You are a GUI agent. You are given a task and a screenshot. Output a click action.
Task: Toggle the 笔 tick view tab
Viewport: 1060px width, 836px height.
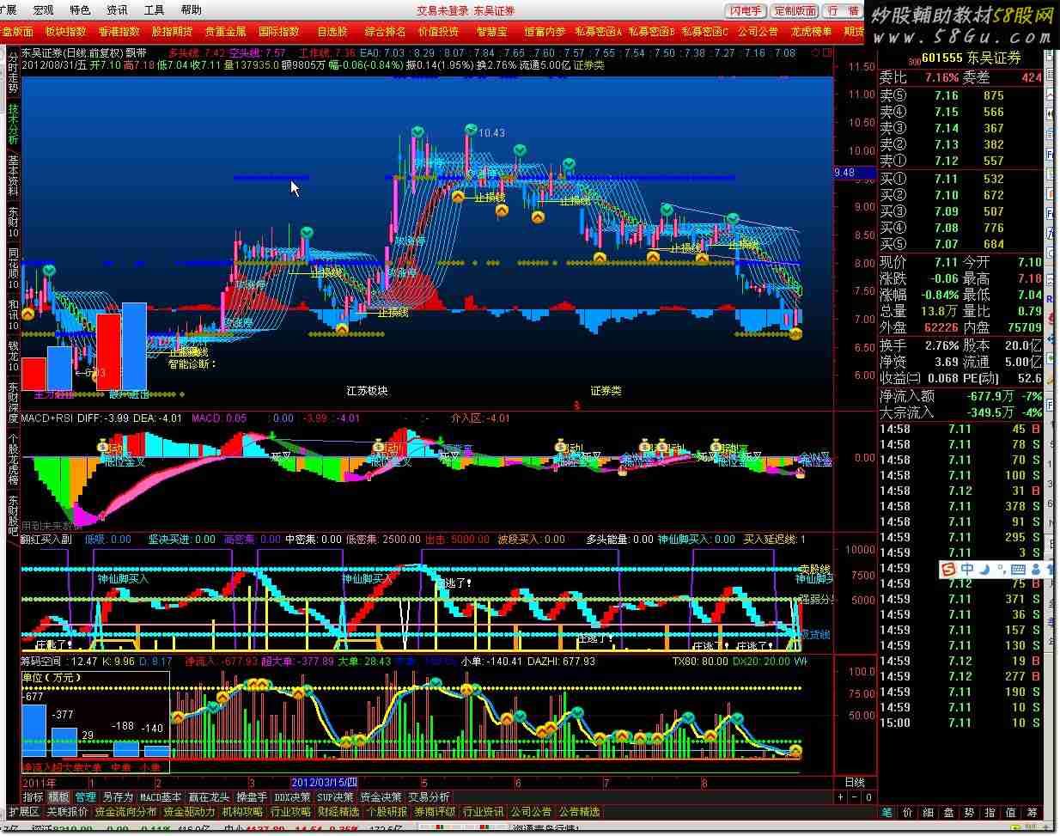(887, 812)
